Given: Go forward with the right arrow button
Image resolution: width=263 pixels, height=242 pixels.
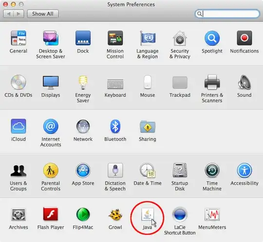Looking at the screenshot, I should coord(19,14).
